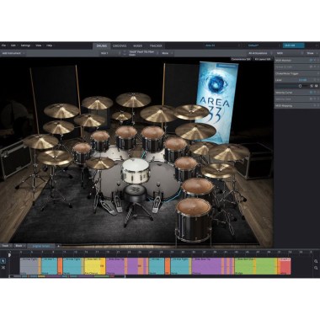Open the Settings menu
This screenshot has width=320, height=320.
27,45
